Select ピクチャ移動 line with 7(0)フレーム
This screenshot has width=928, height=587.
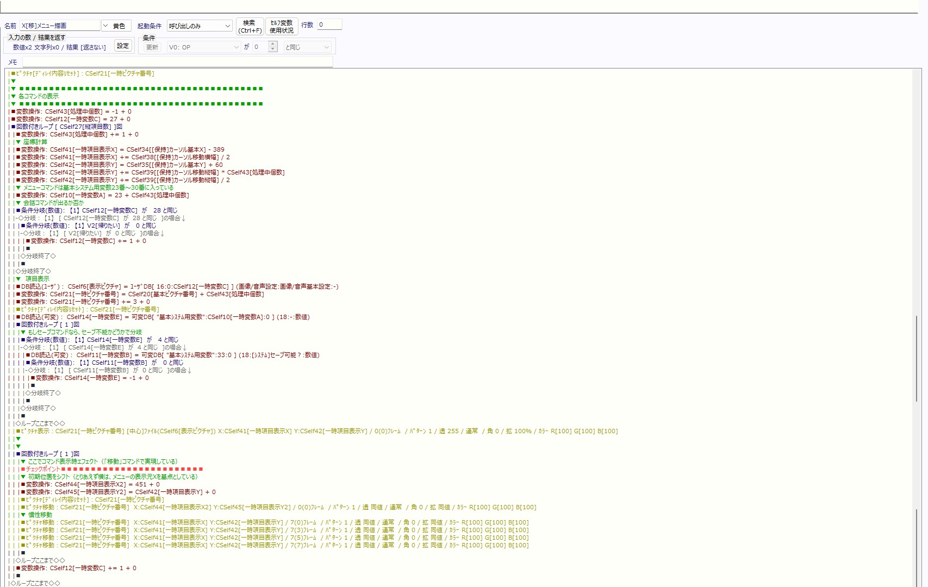click(277, 522)
